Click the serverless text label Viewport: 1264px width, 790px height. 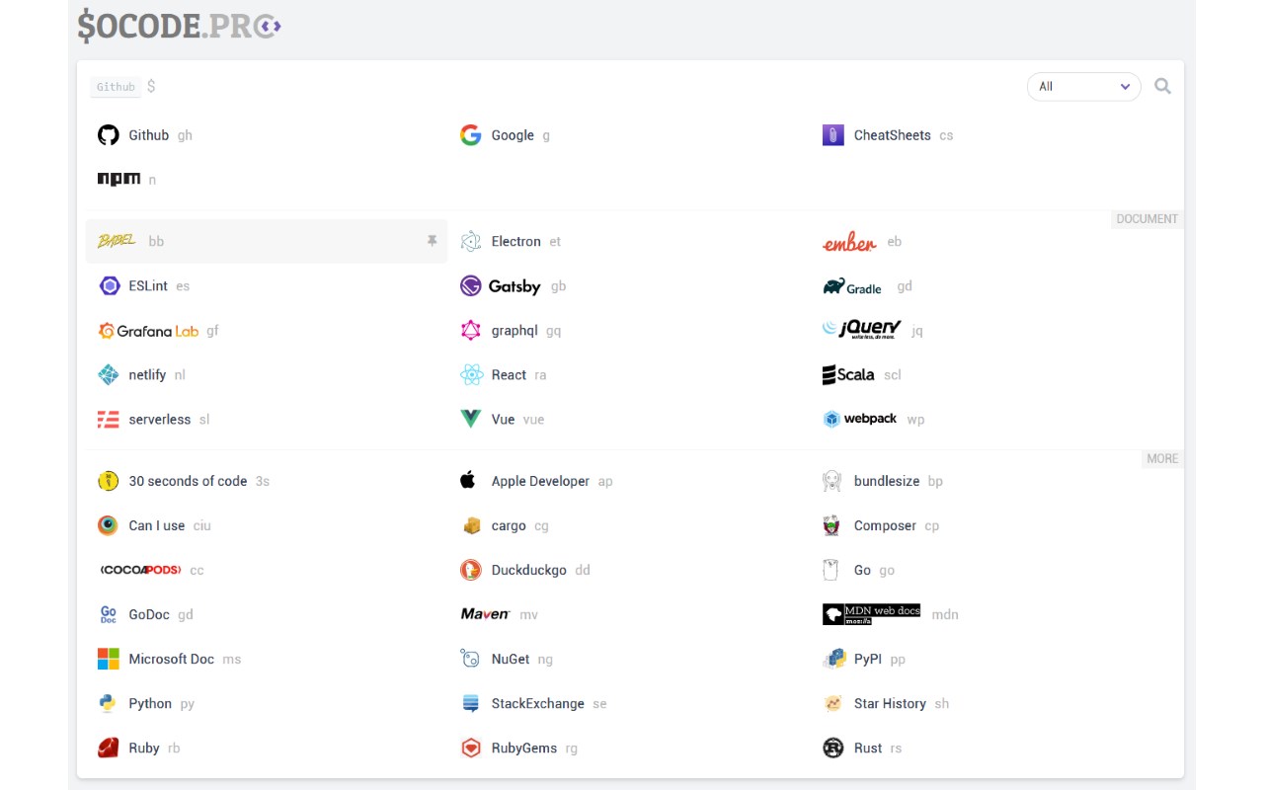coord(160,420)
